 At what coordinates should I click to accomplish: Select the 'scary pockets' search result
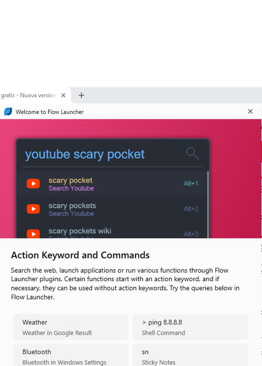coord(112,209)
